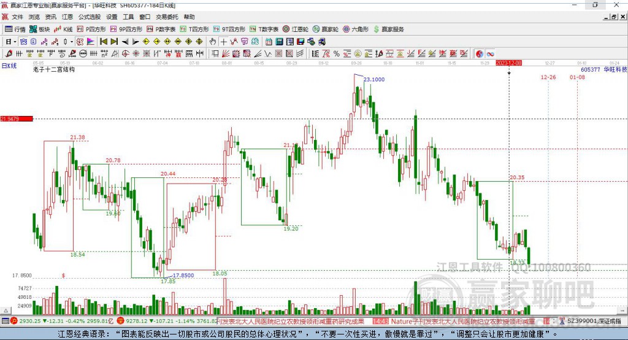Screen dimensions: 628x340
Task: Open the 交易委托 menu
Action: [x=167, y=17]
